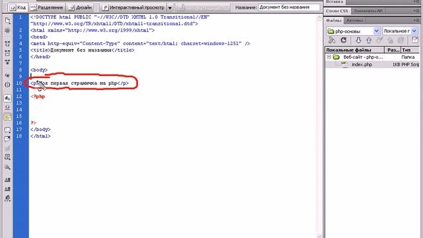Show the Code Navigator

click(x=7, y=30)
